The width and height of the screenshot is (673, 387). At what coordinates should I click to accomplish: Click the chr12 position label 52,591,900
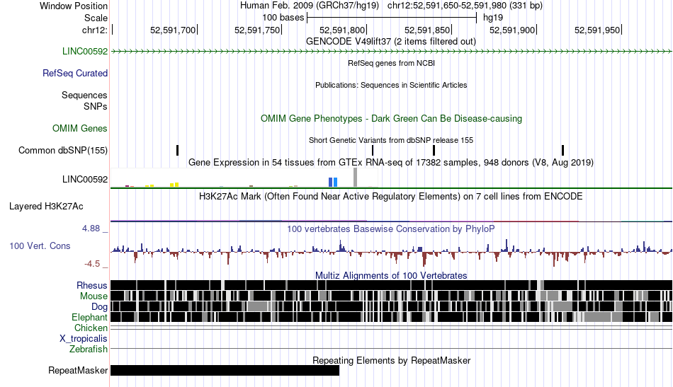pyautogui.click(x=511, y=30)
